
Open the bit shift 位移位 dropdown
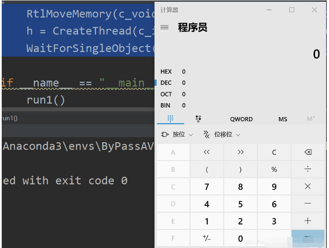click(x=222, y=134)
